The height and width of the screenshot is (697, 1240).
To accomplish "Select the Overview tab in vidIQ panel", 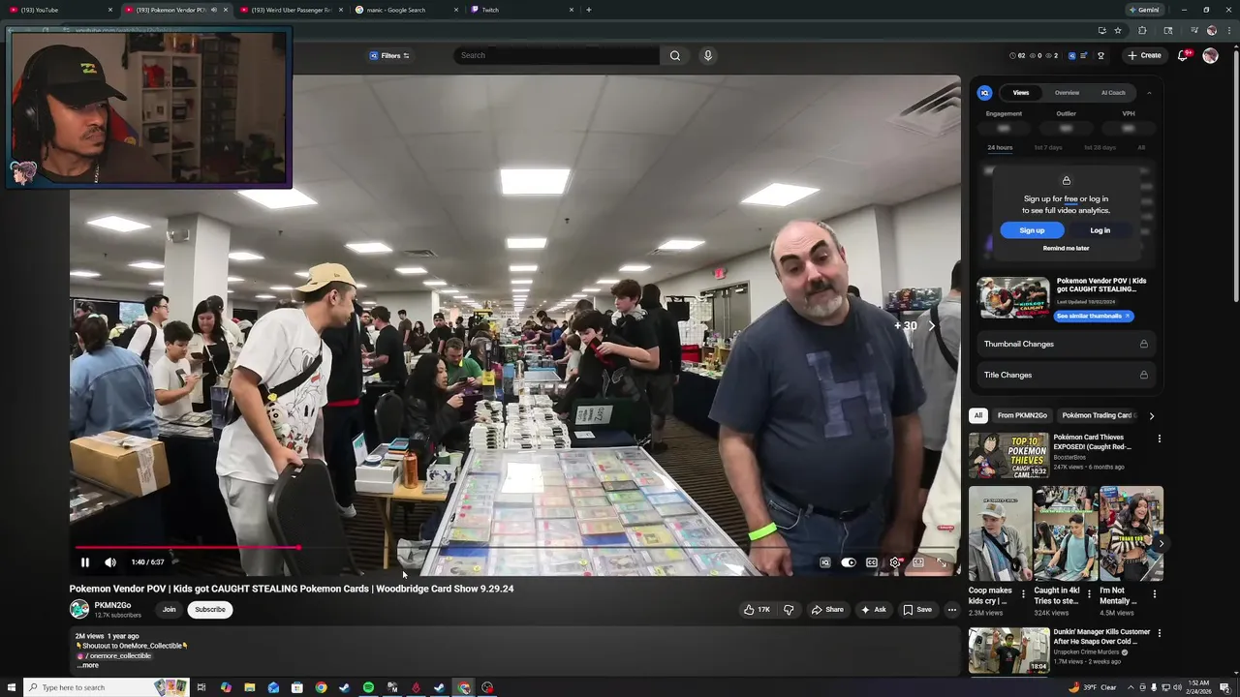I will click(x=1067, y=93).
